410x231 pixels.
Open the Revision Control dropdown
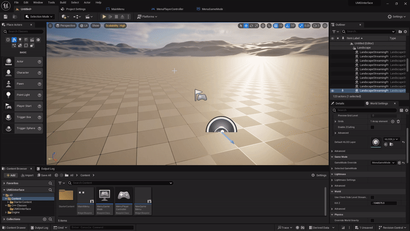[x=393, y=227]
